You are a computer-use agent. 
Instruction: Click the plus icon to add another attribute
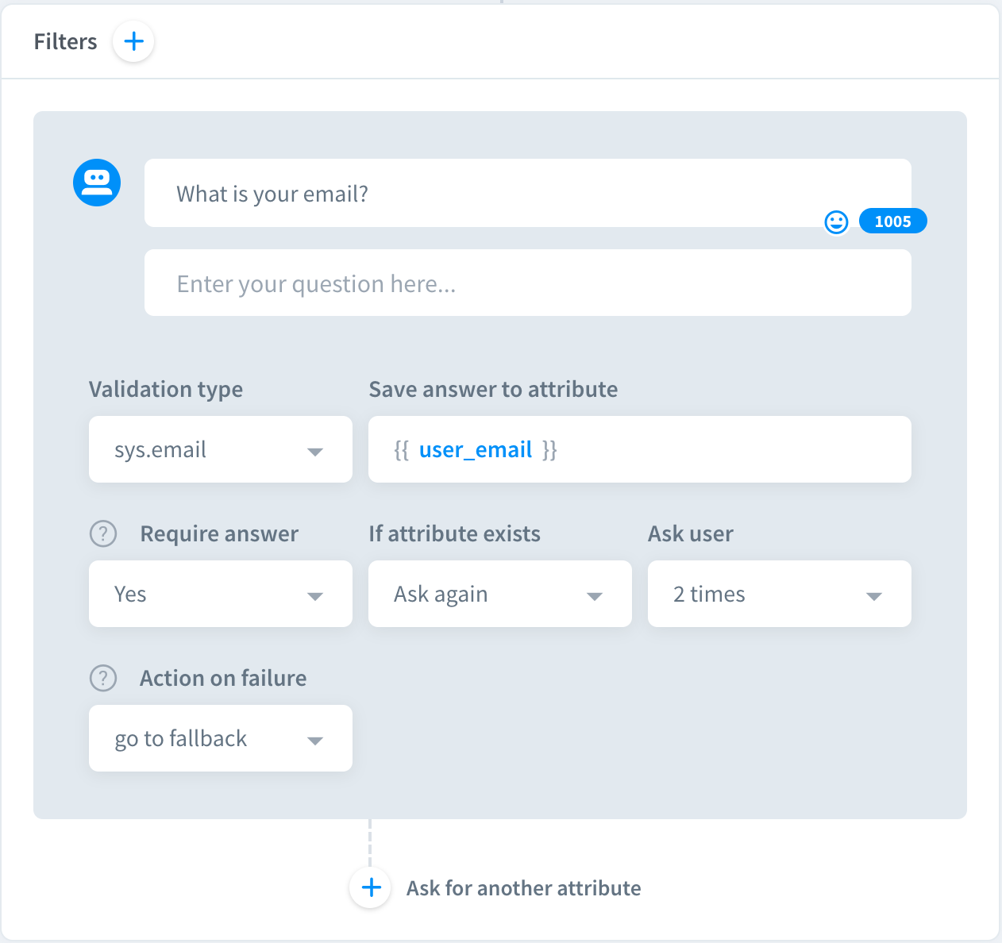[371, 887]
